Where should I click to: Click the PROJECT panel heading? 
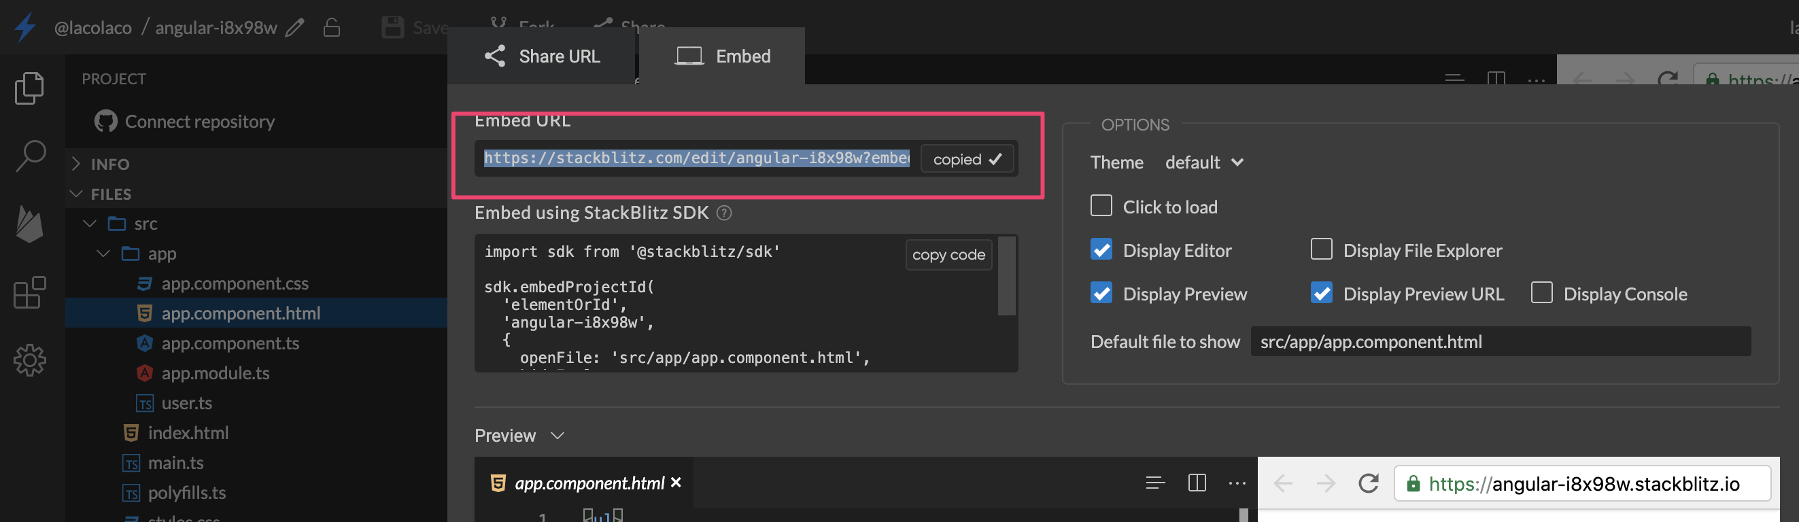[114, 79]
